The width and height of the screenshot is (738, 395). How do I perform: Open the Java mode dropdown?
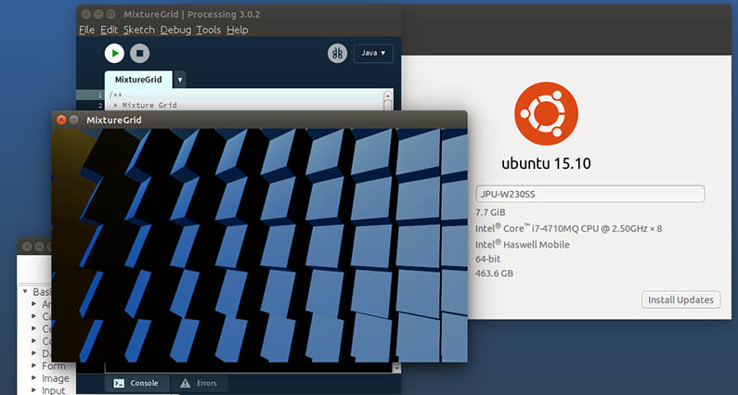(374, 53)
